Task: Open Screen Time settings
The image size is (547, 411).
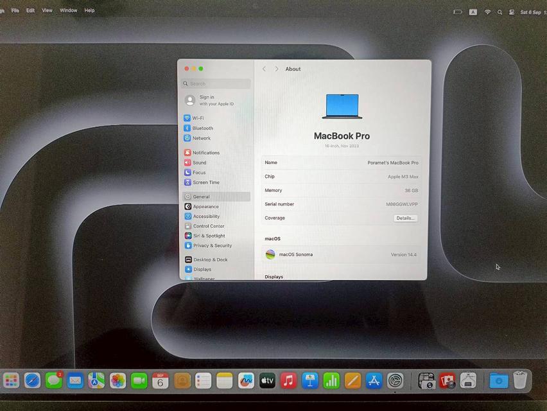Action: pyautogui.click(x=202, y=182)
